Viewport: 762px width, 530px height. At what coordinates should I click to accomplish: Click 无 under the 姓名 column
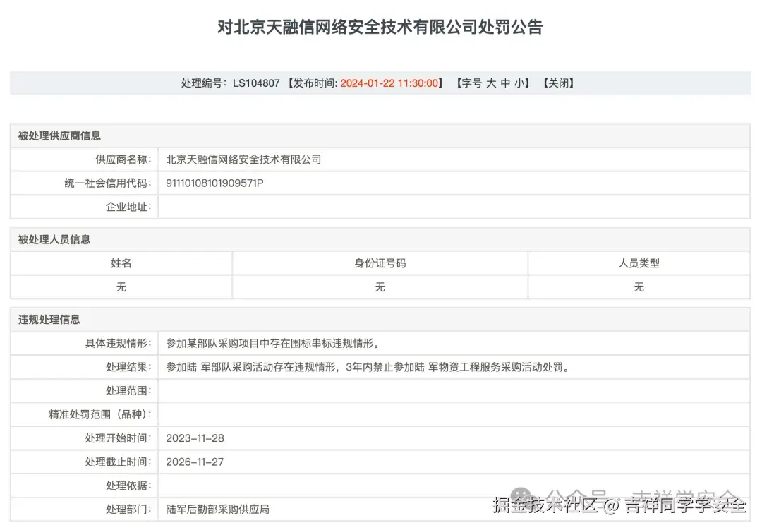pyautogui.click(x=121, y=287)
